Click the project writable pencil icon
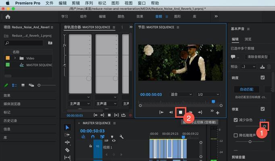The height and width of the screenshot is (161, 275). pyautogui.click(x=6, y=85)
